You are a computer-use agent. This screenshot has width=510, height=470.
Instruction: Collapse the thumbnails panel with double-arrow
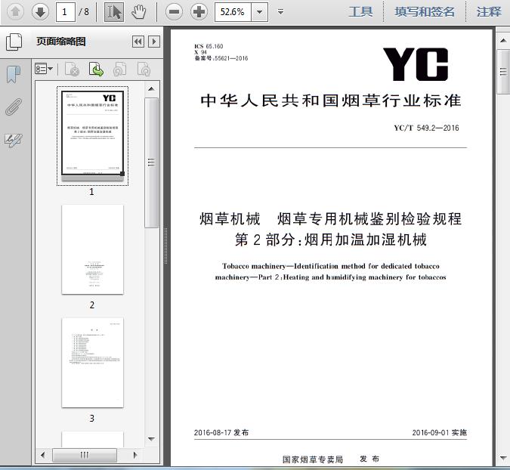tap(138, 42)
